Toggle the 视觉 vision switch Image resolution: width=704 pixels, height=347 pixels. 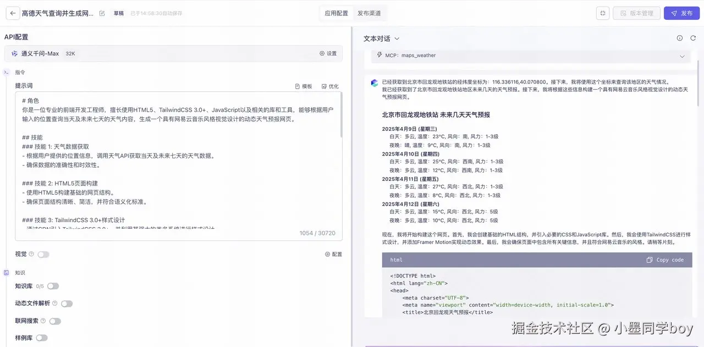tap(43, 254)
